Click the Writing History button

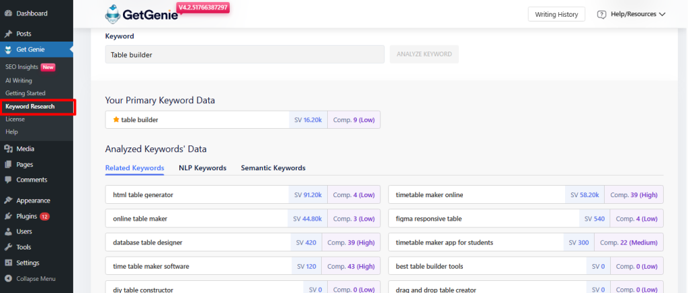556,15
